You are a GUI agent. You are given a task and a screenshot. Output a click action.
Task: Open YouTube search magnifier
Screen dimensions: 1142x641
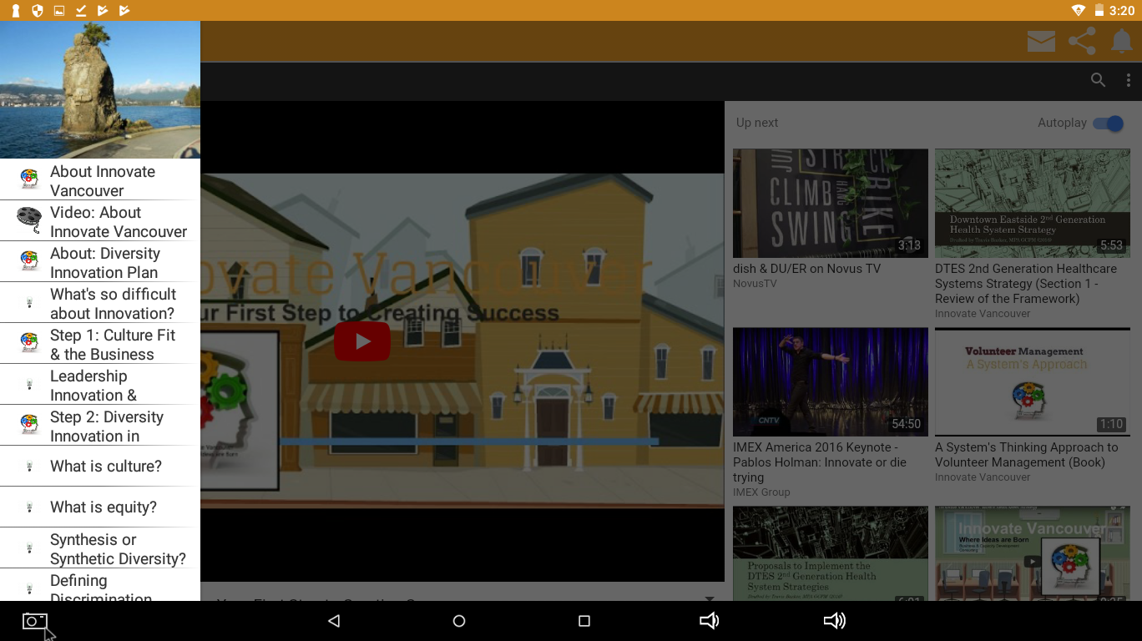tap(1098, 80)
